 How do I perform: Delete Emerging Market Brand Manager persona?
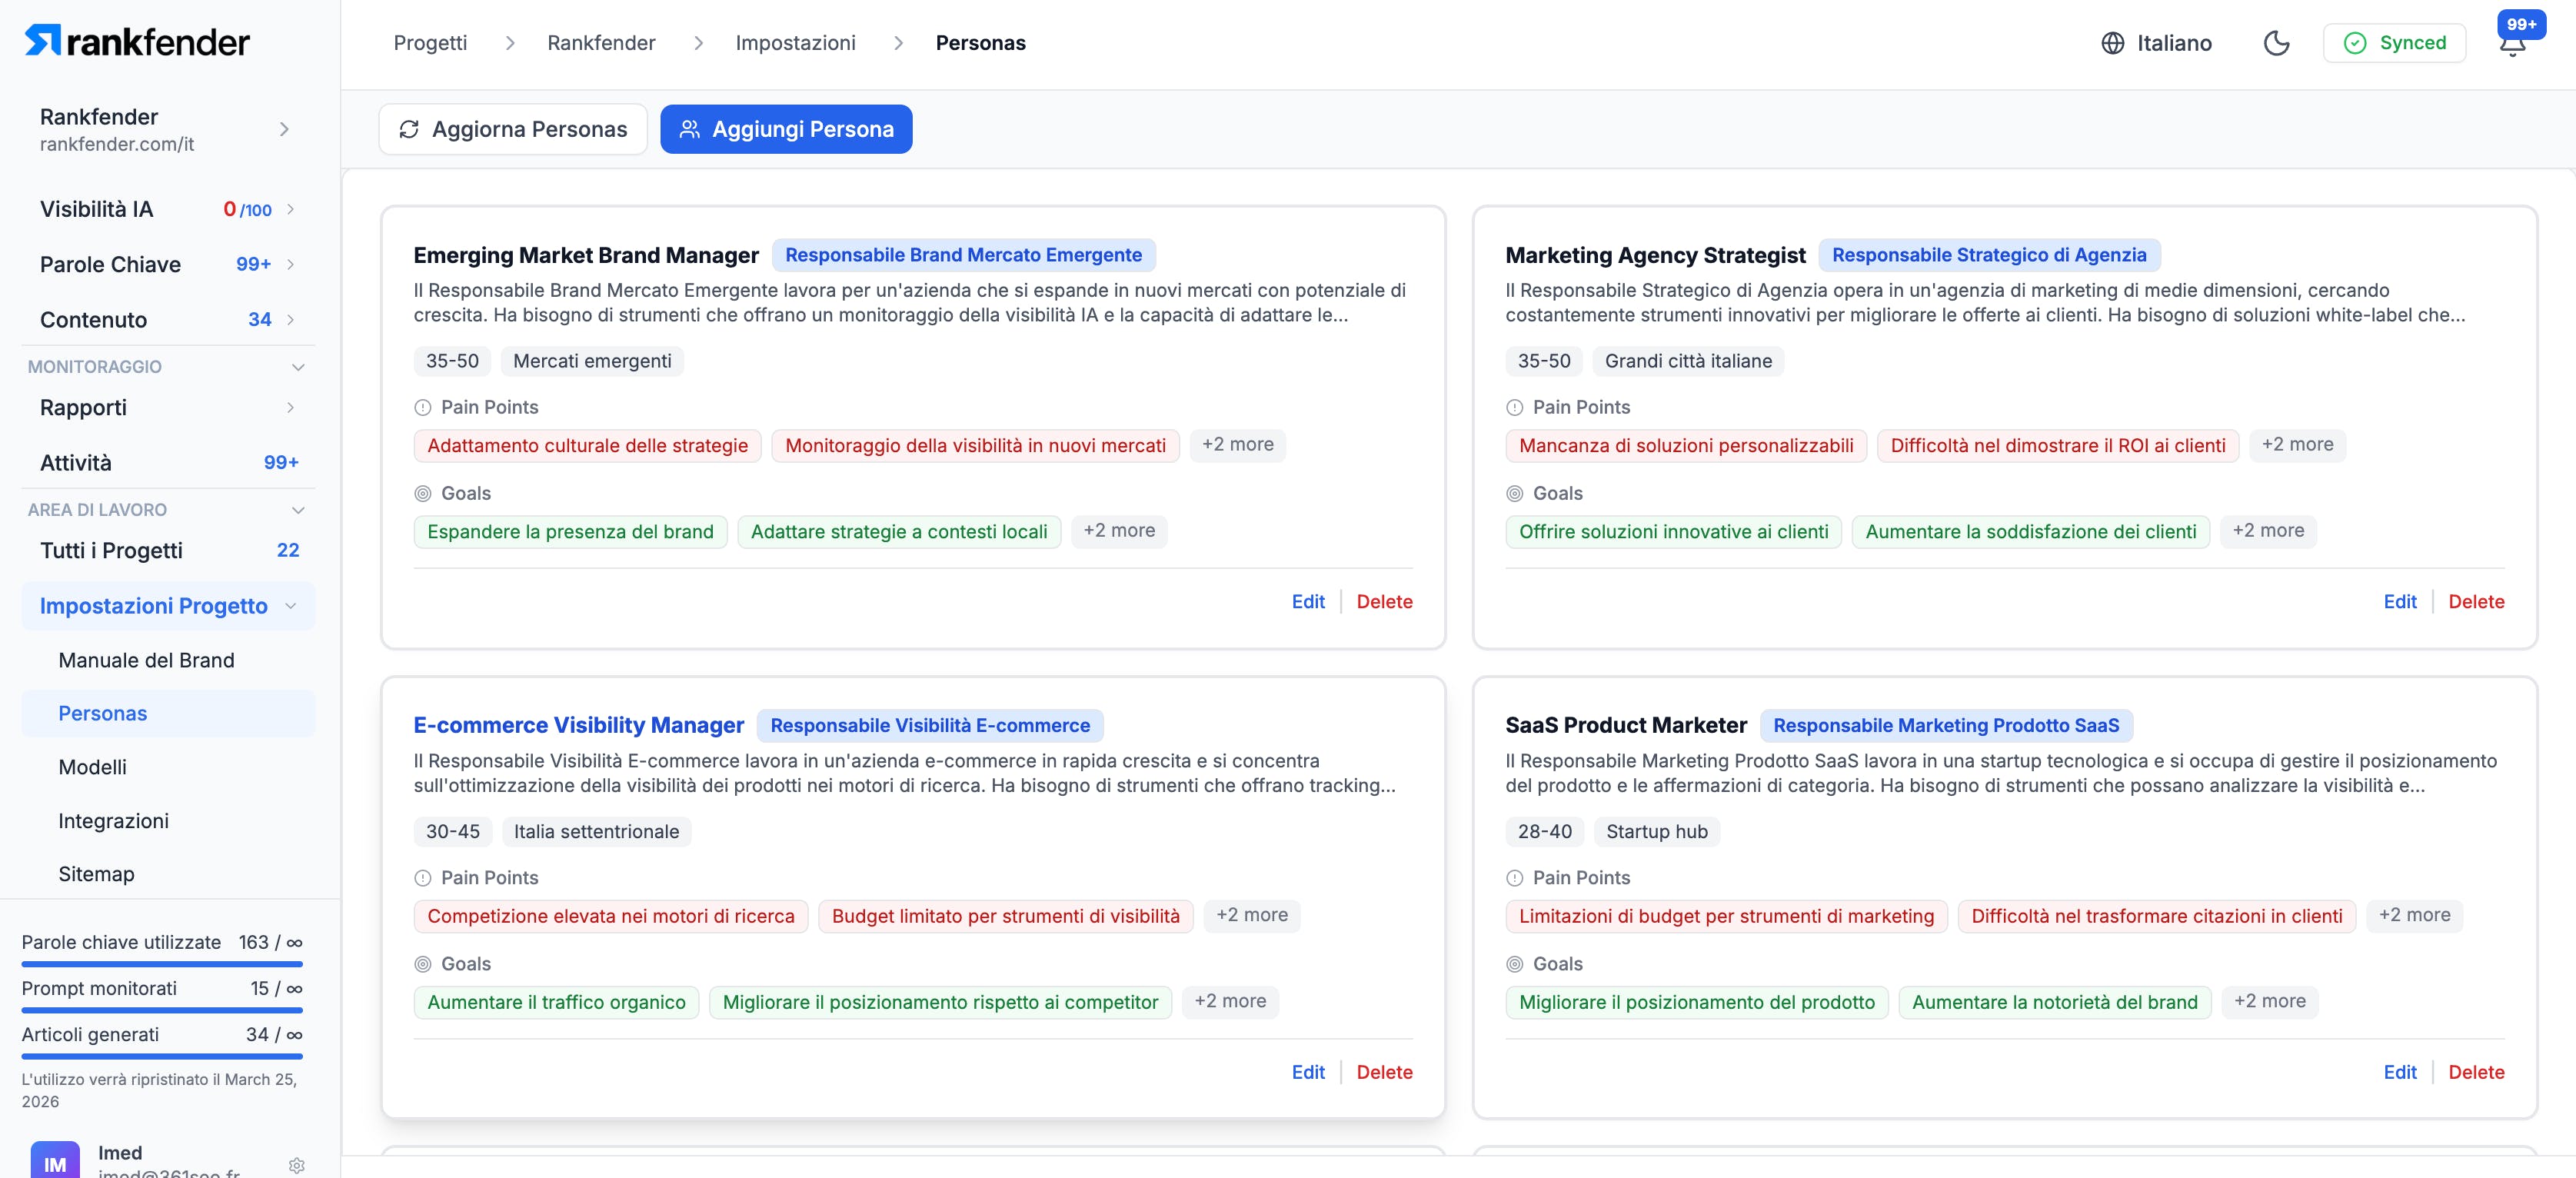[x=1384, y=601]
